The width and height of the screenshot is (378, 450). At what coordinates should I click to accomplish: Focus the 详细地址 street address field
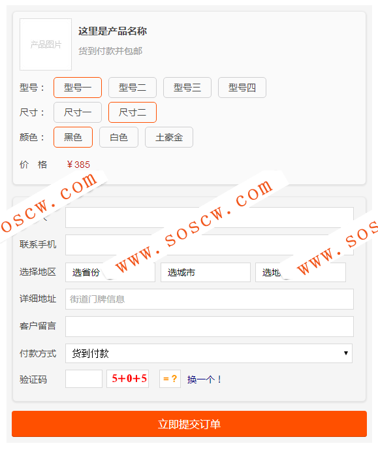pyautogui.click(x=210, y=299)
